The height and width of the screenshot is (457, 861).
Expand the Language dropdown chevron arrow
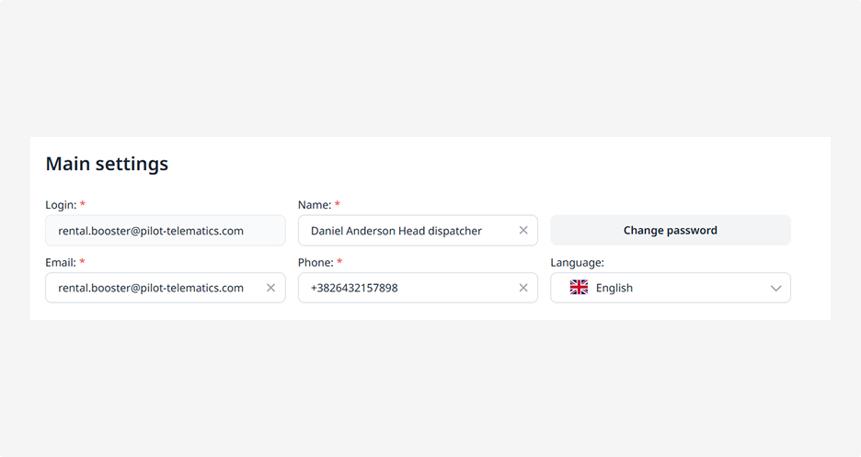[775, 288]
